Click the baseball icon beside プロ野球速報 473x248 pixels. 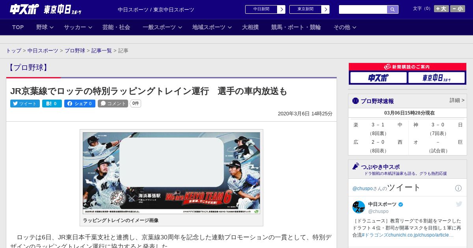coord(356,101)
